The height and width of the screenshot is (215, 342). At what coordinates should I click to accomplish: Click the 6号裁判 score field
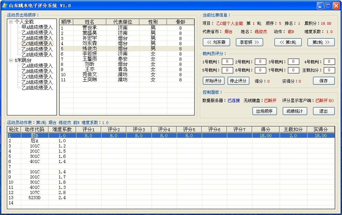pyautogui.click(x=260, y=70)
